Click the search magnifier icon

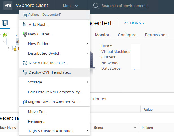tap(96, 6)
